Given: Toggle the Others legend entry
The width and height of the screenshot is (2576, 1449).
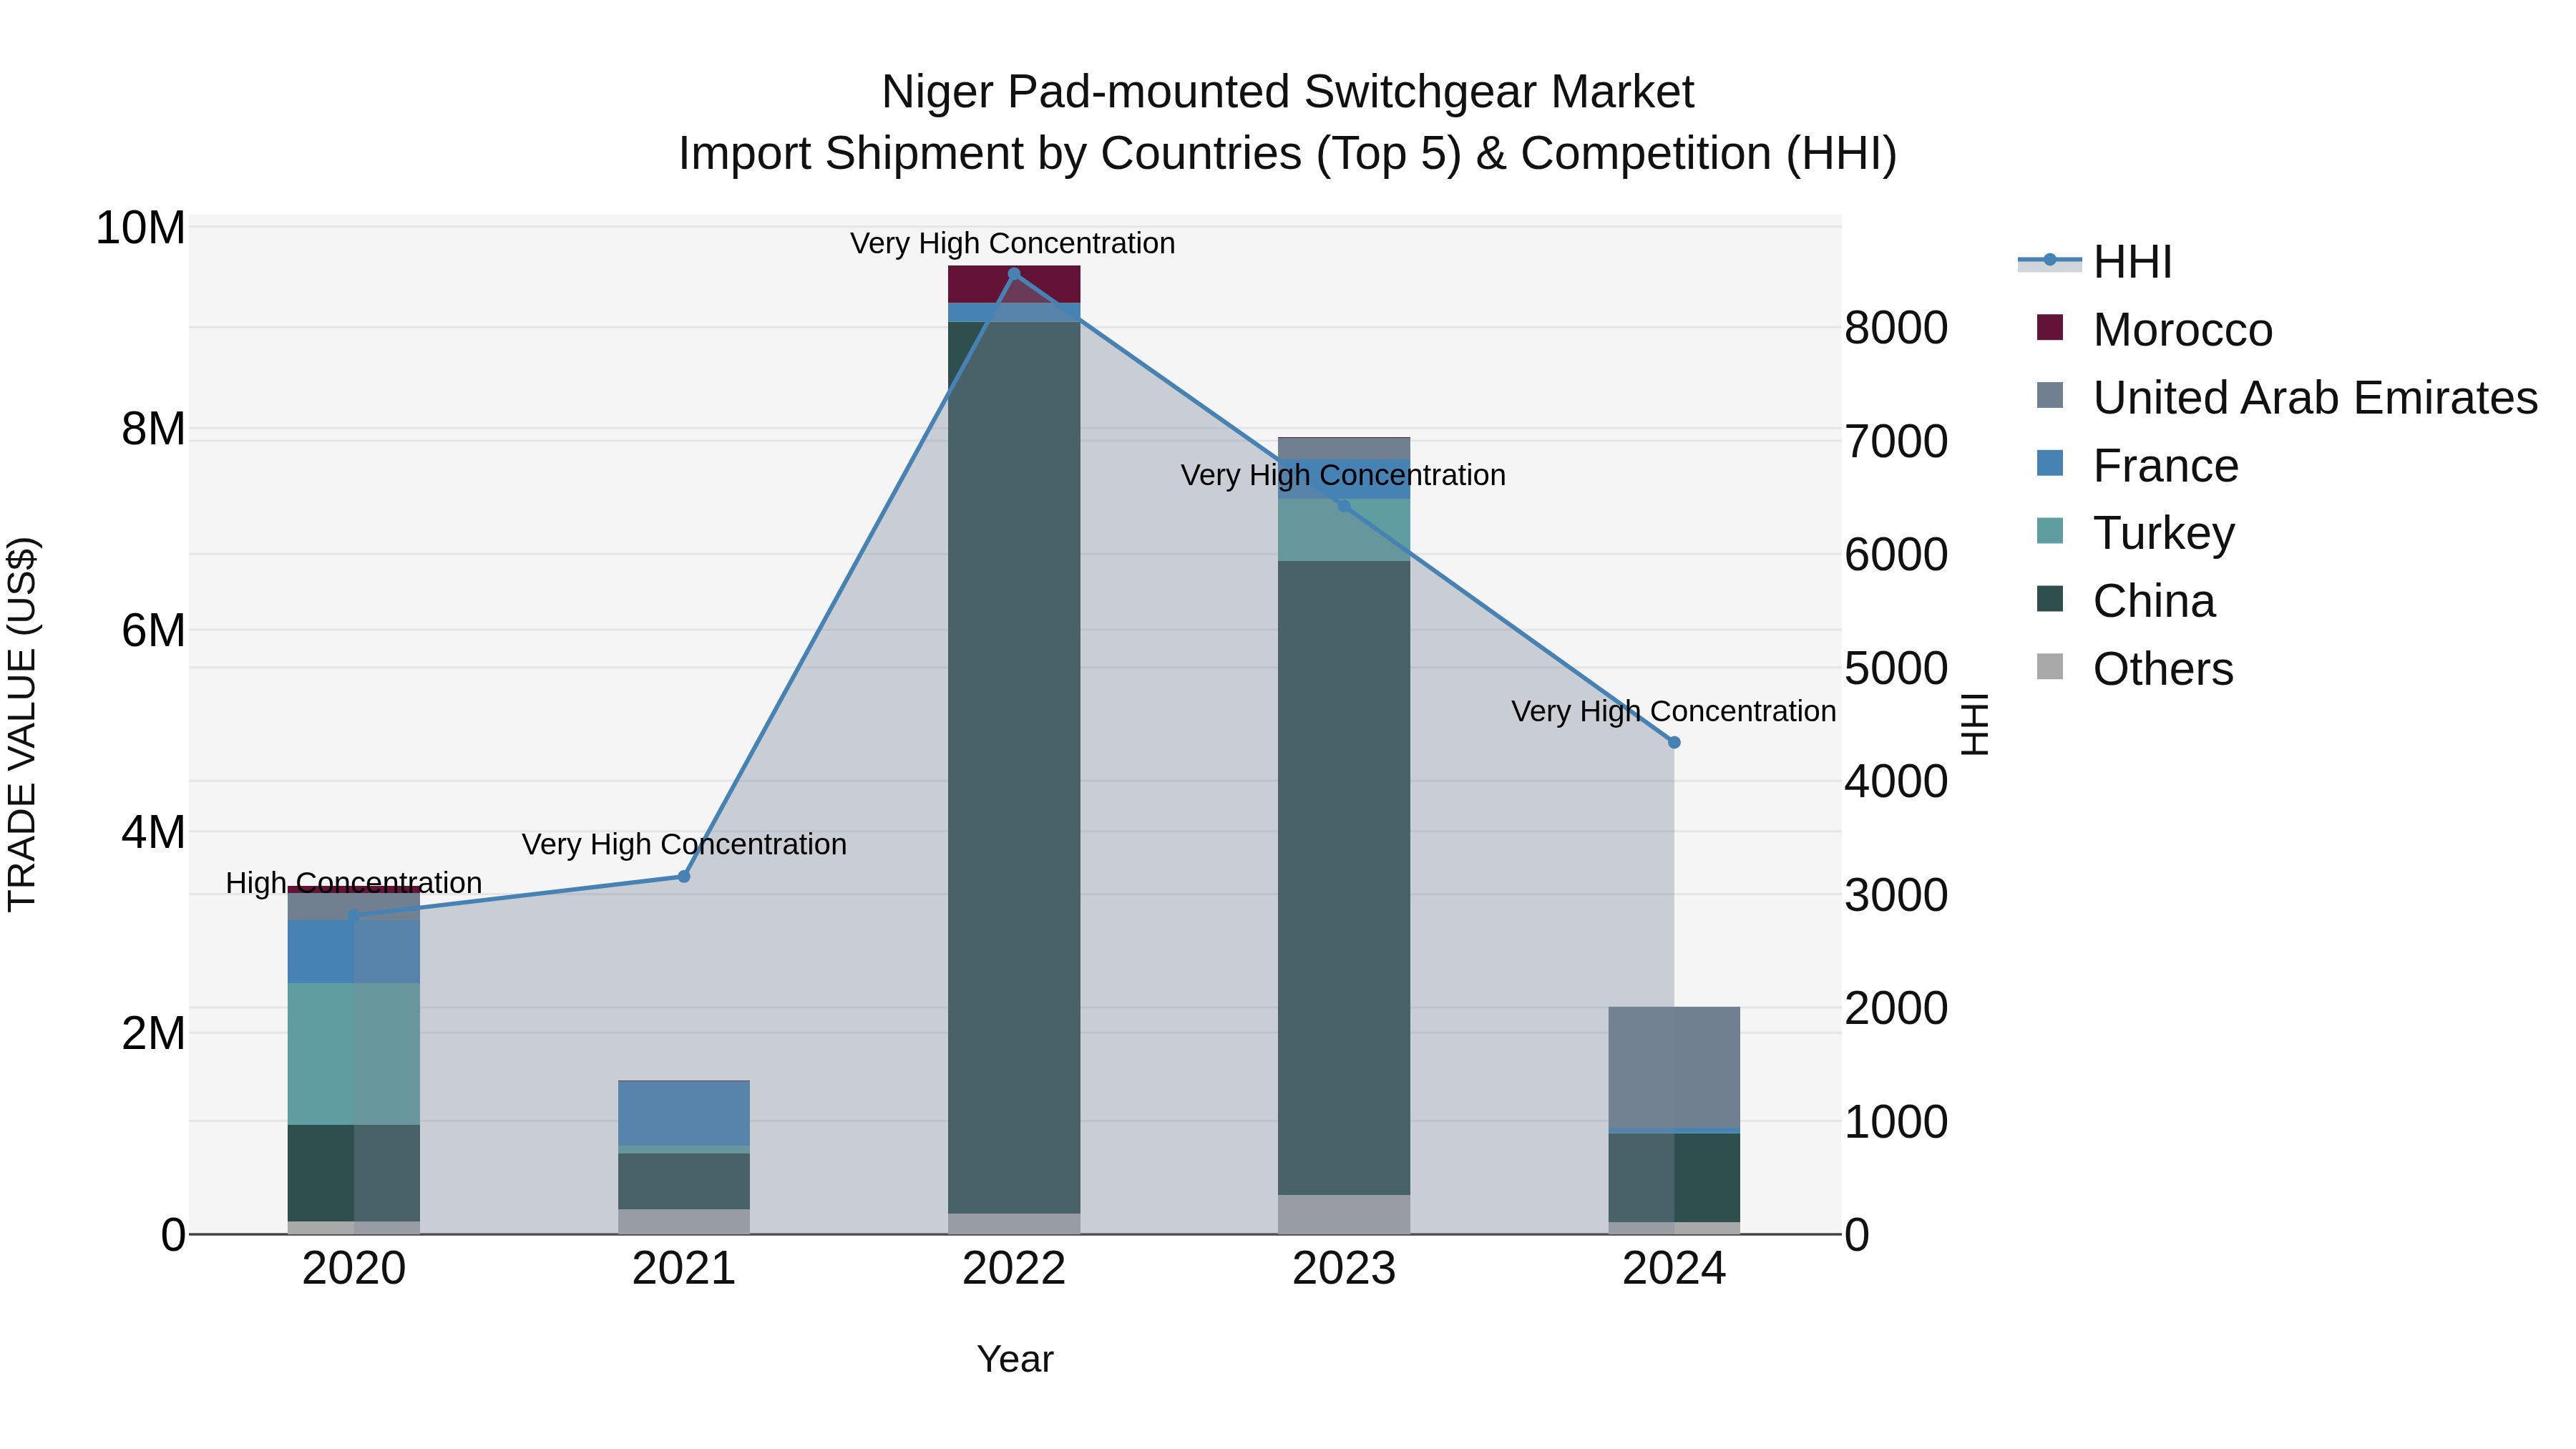Looking at the screenshot, I should [2135, 669].
